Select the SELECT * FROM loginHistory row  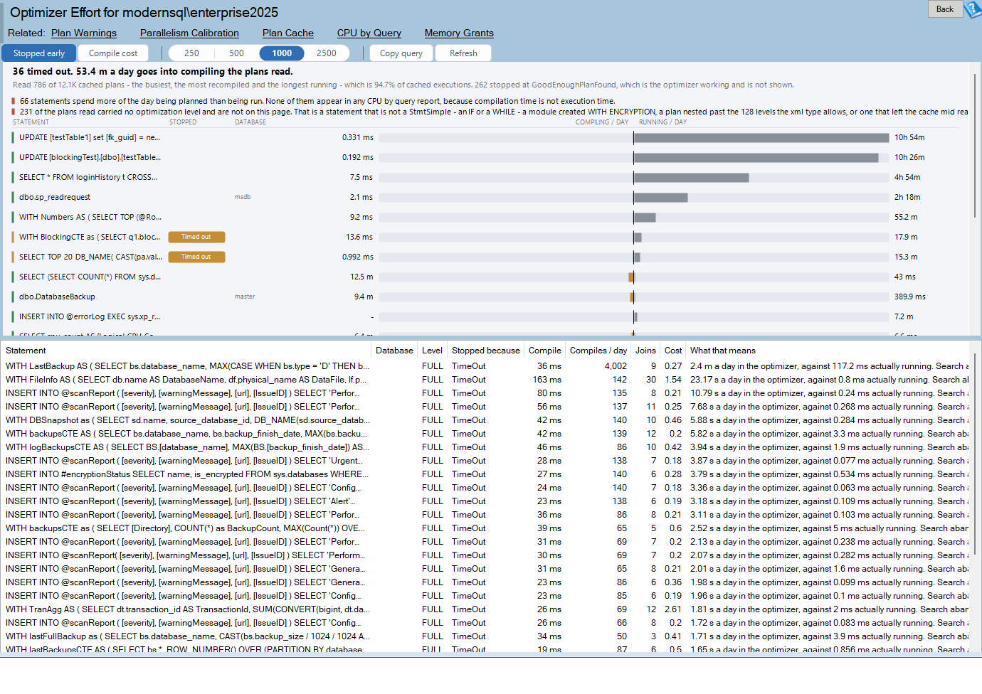click(x=486, y=177)
